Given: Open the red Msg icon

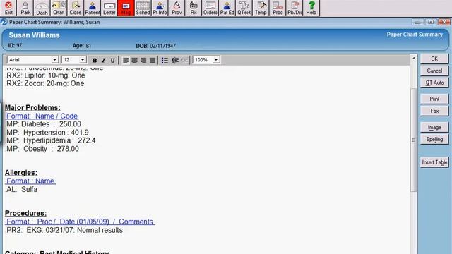Looking at the screenshot, I should pyautogui.click(x=126, y=8).
